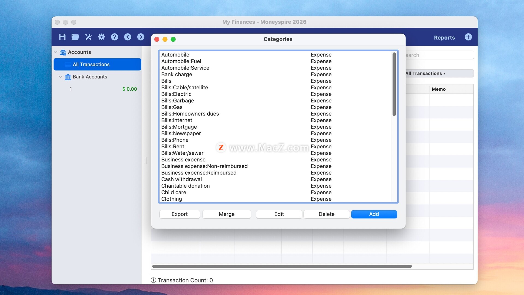
Task: Go back with left arrow icon
Action: (x=128, y=37)
